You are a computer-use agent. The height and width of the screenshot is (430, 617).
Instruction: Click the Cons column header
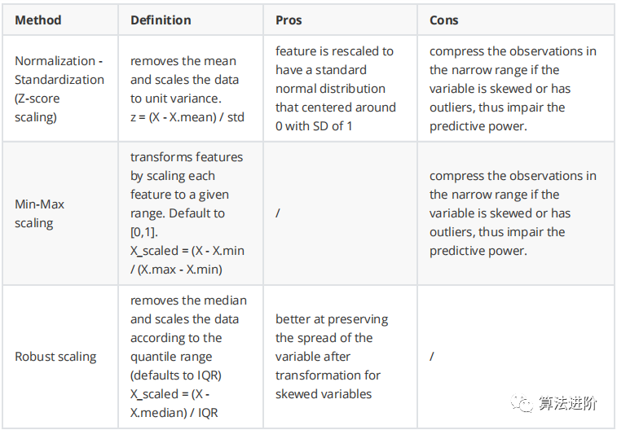point(444,20)
